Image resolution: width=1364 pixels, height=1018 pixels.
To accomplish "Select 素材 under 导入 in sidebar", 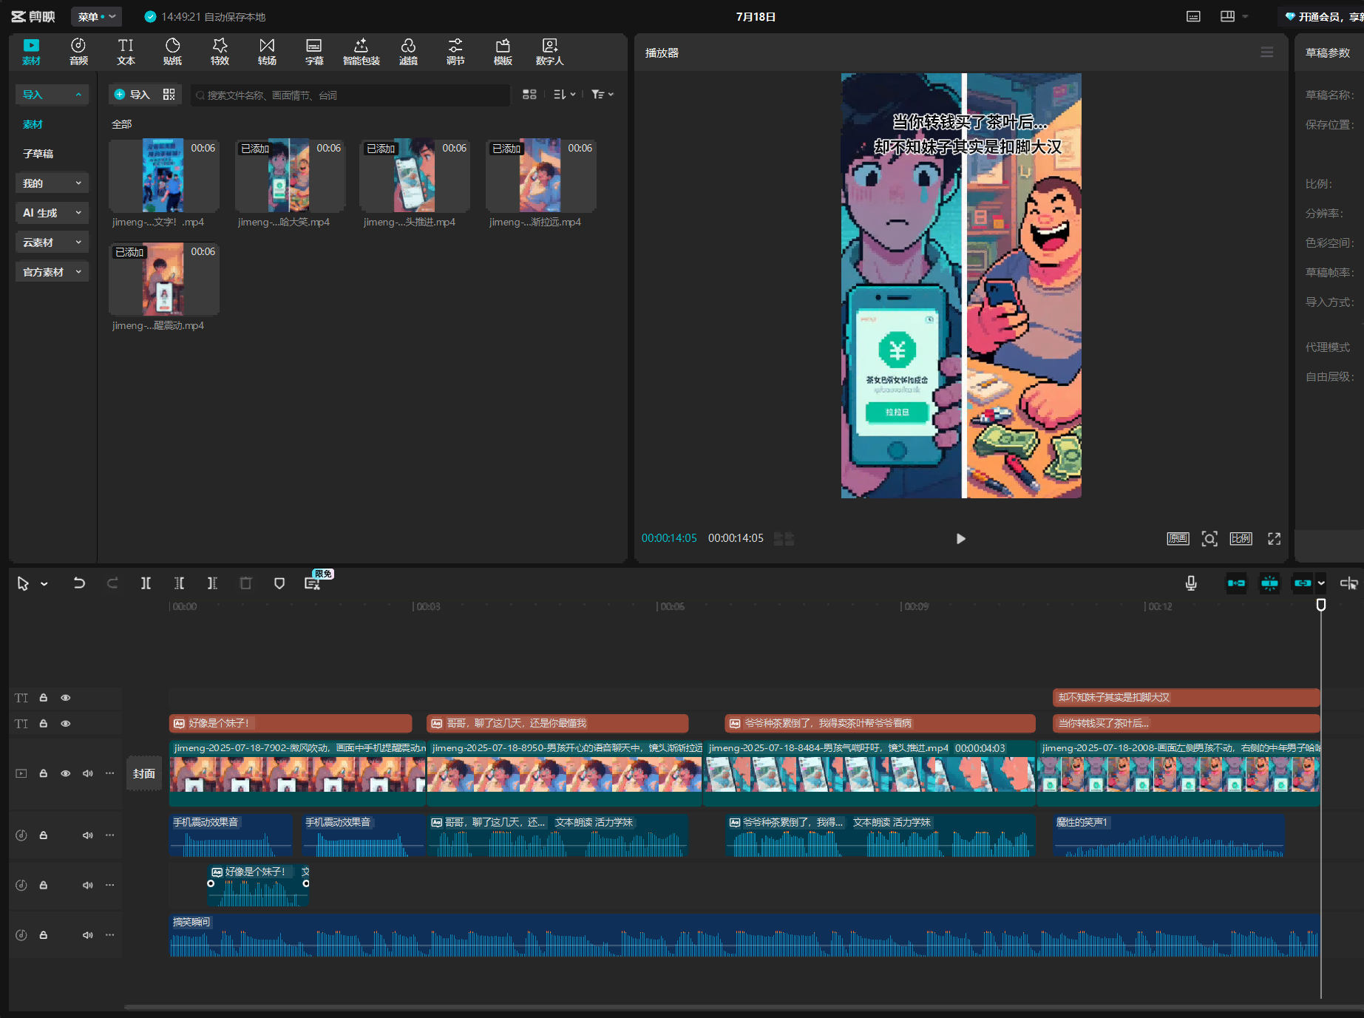I will (33, 124).
